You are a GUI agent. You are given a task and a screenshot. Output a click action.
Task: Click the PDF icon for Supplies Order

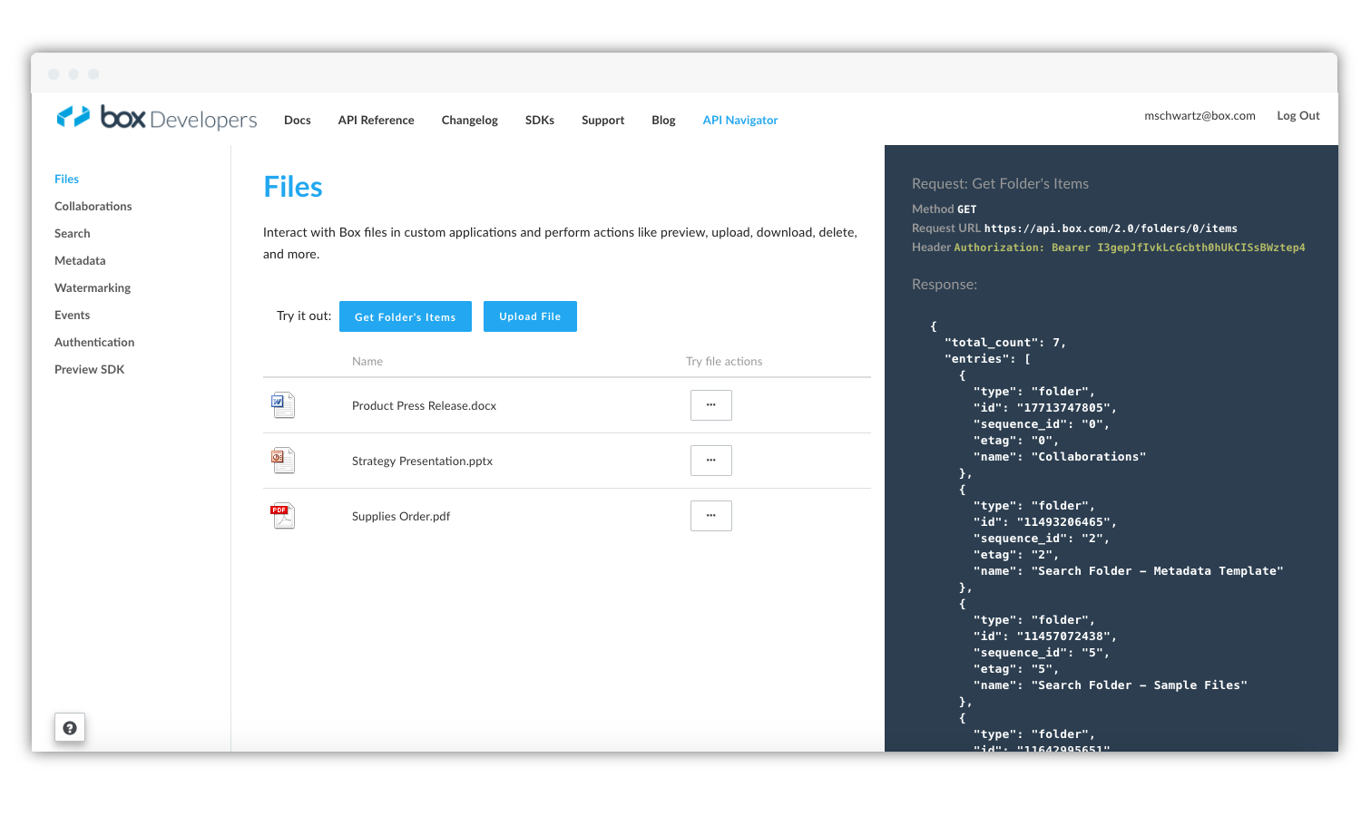283,515
